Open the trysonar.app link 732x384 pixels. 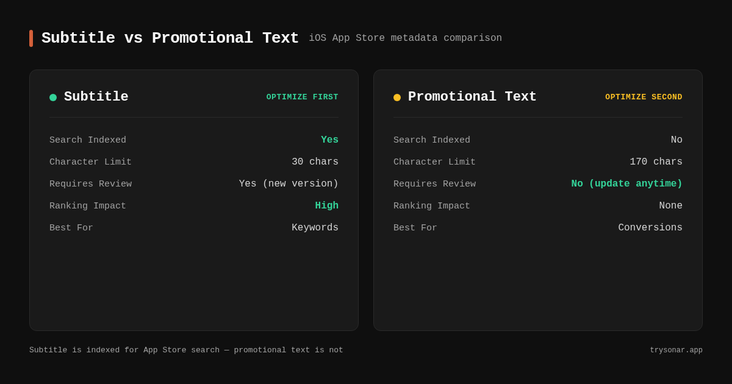[x=676, y=350]
